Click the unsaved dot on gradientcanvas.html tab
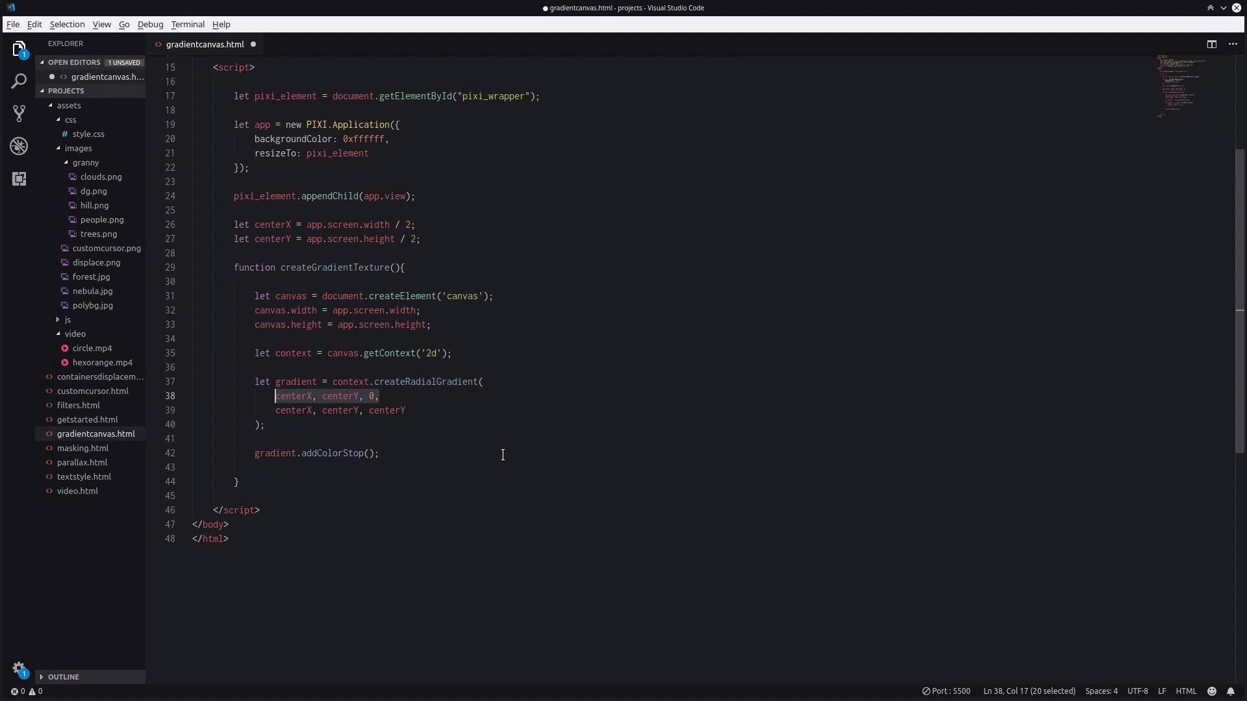Image resolution: width=1247 pixels, height=701 pixels. tap(253, 44)
